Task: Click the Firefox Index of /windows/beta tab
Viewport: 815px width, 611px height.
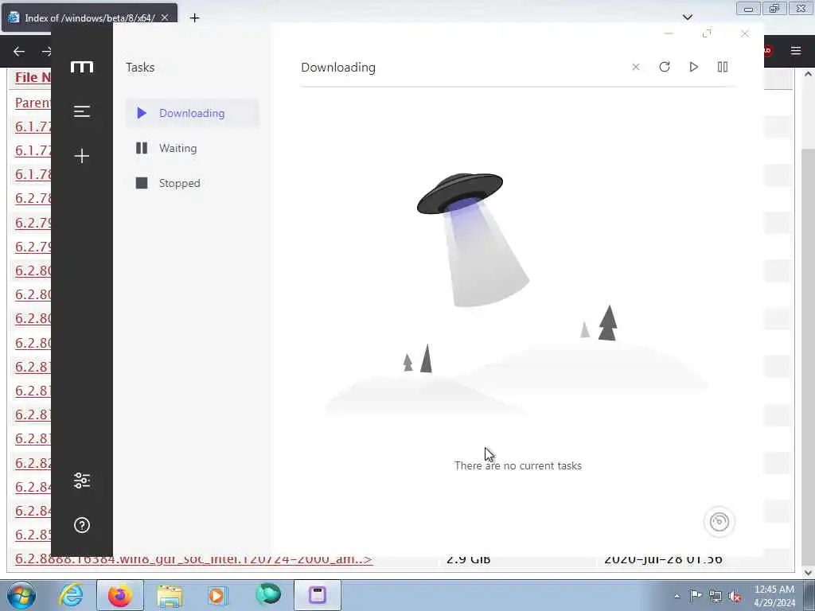Action: point(89,18)
